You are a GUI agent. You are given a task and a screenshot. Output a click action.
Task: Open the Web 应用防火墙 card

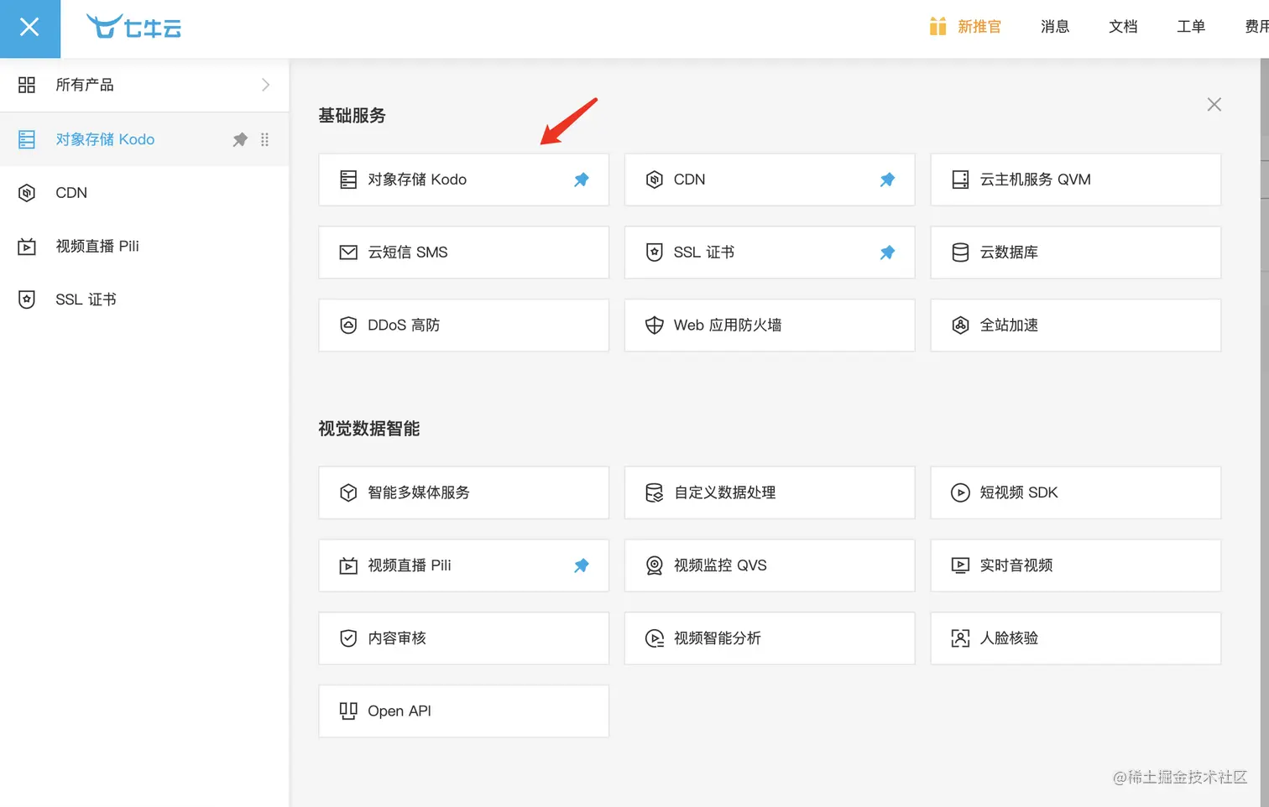[770, 325]
